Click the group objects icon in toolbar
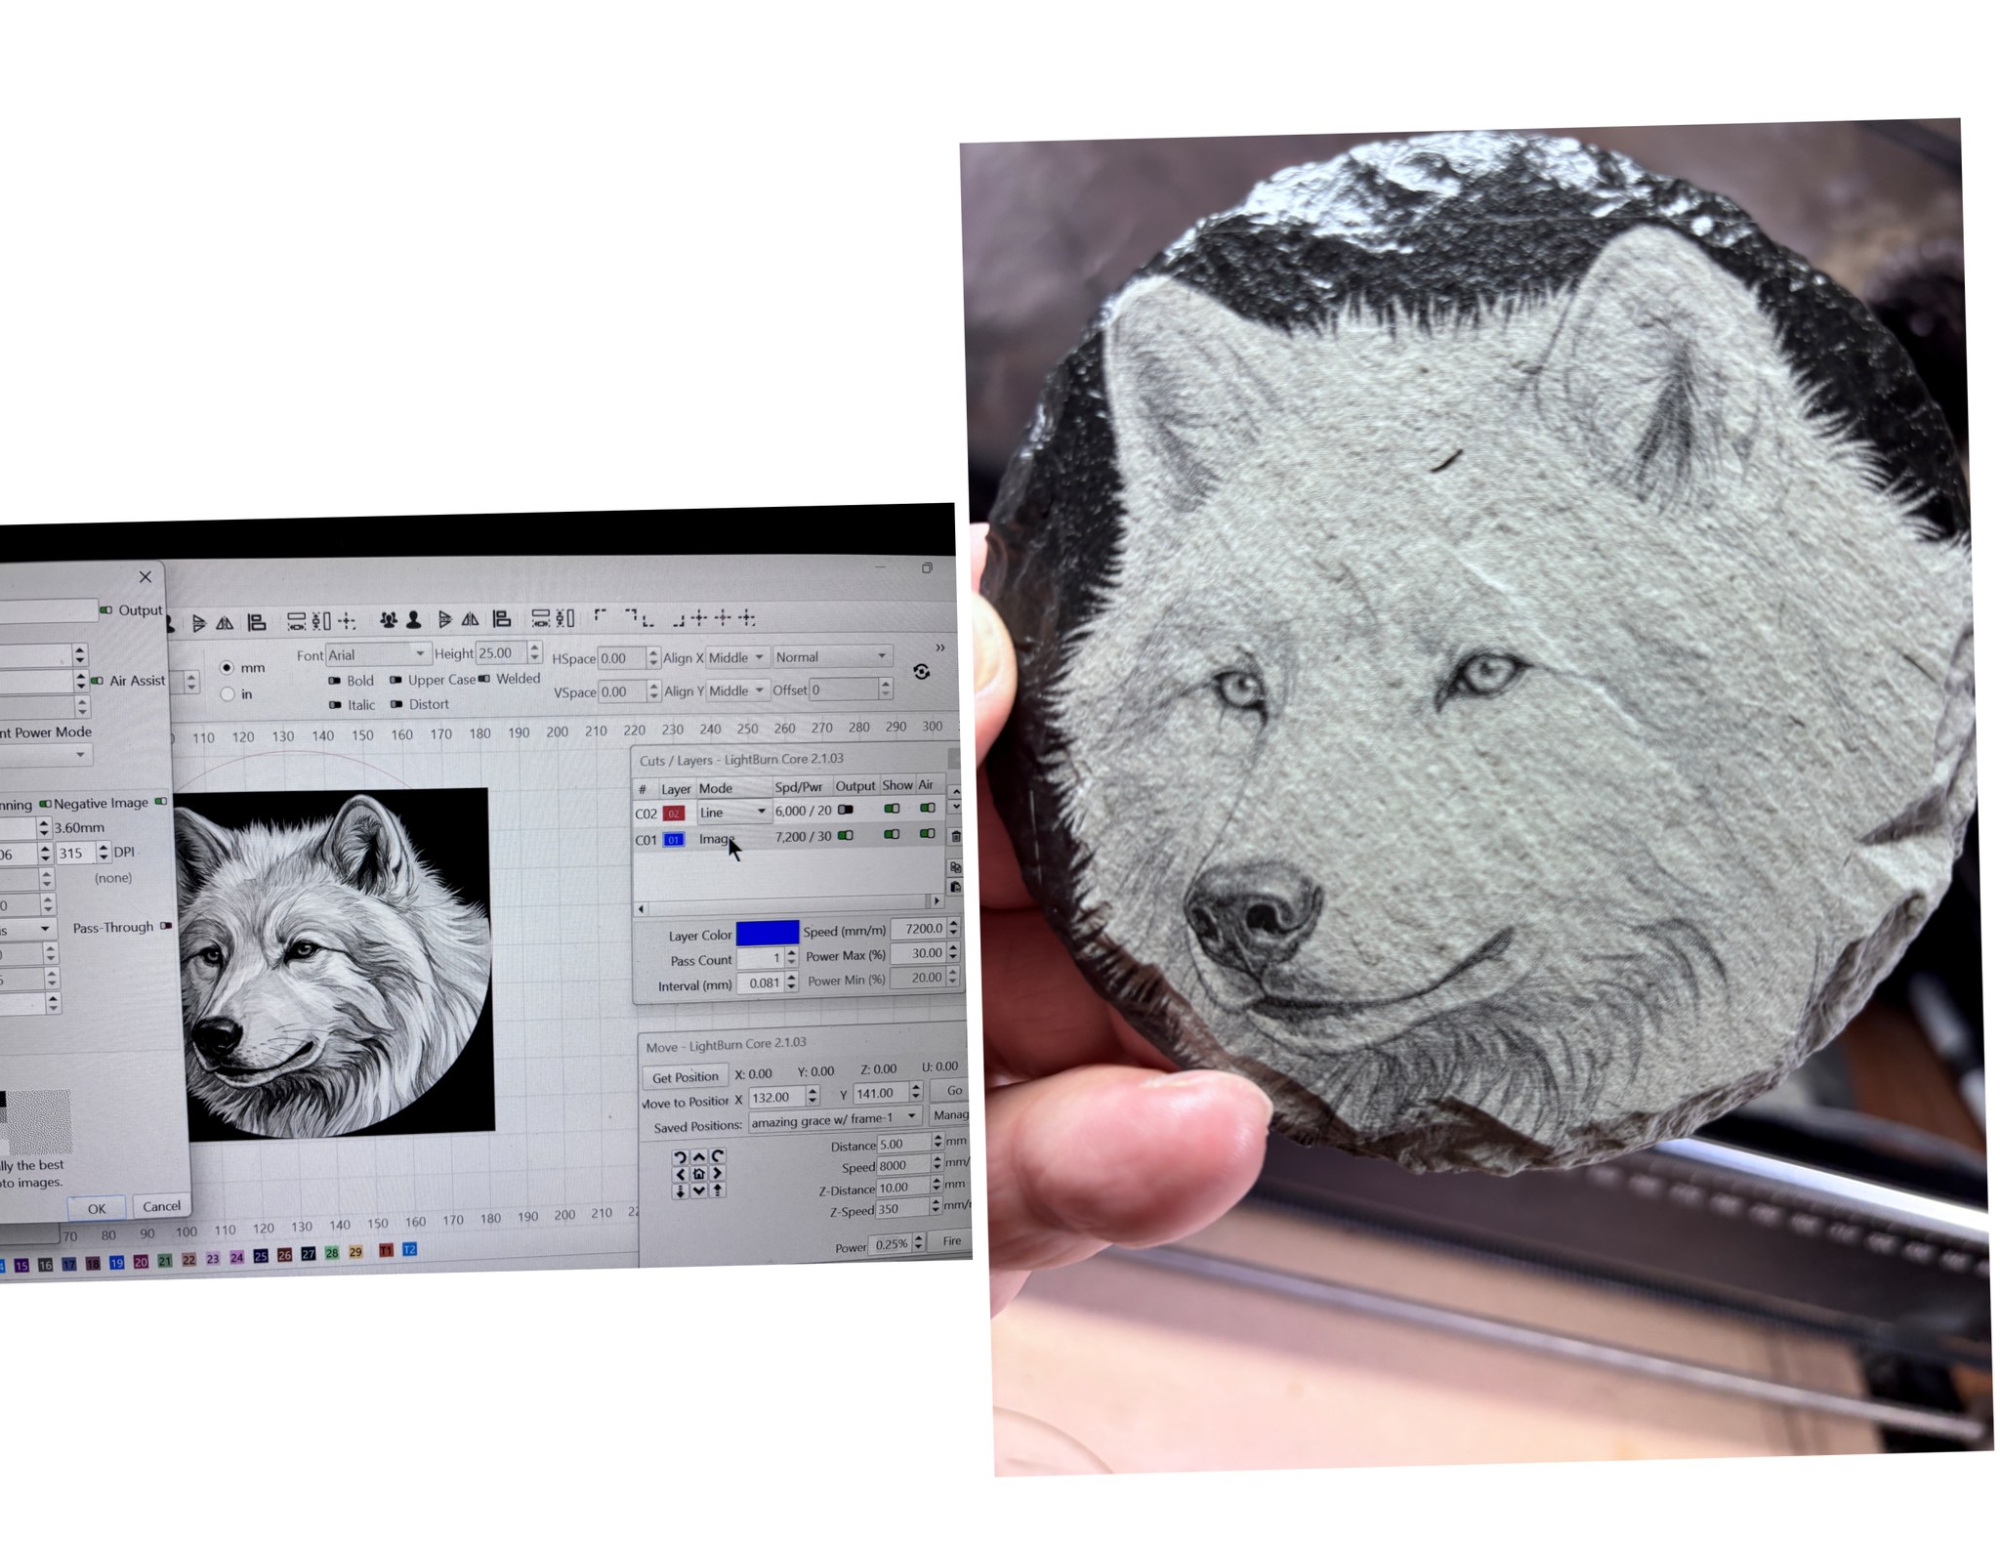This screenshot has width=2000, height=1546. point(389,619)
